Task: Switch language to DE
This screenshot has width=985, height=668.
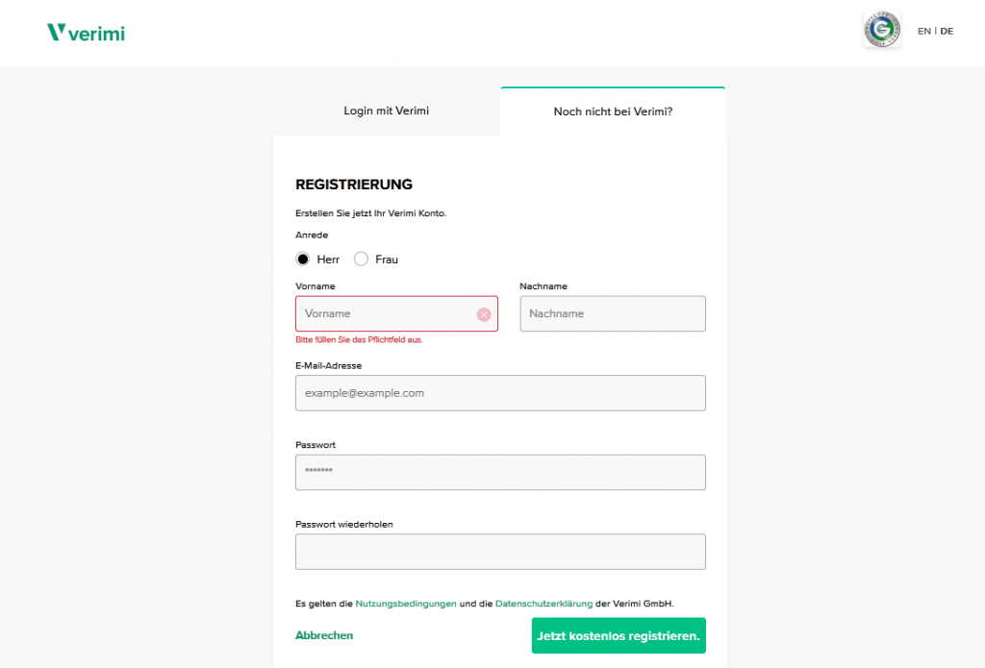Action: pos(947,32)
